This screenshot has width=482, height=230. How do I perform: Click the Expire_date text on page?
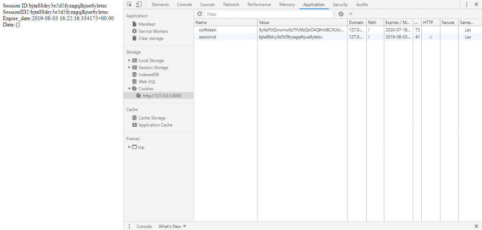coord(58,18)
